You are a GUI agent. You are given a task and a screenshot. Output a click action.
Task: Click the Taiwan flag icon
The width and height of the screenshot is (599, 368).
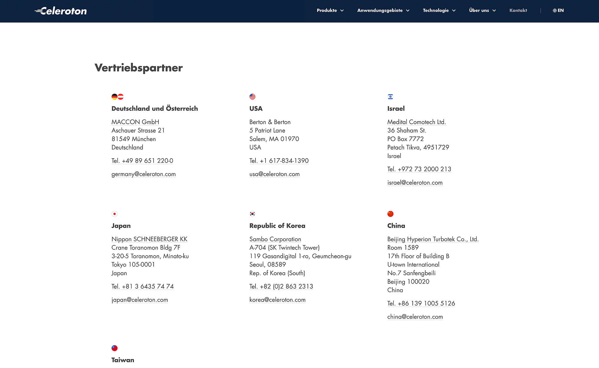click(x=115, y=348)
